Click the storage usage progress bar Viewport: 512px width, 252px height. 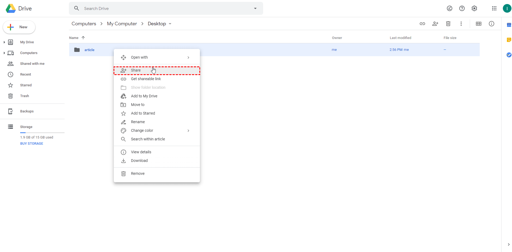pyautogui.click(x=42, y=133)
